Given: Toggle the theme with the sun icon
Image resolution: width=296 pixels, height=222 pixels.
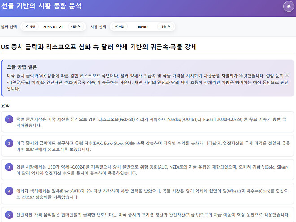Looking at the screenshot, I should pos(289,6).
